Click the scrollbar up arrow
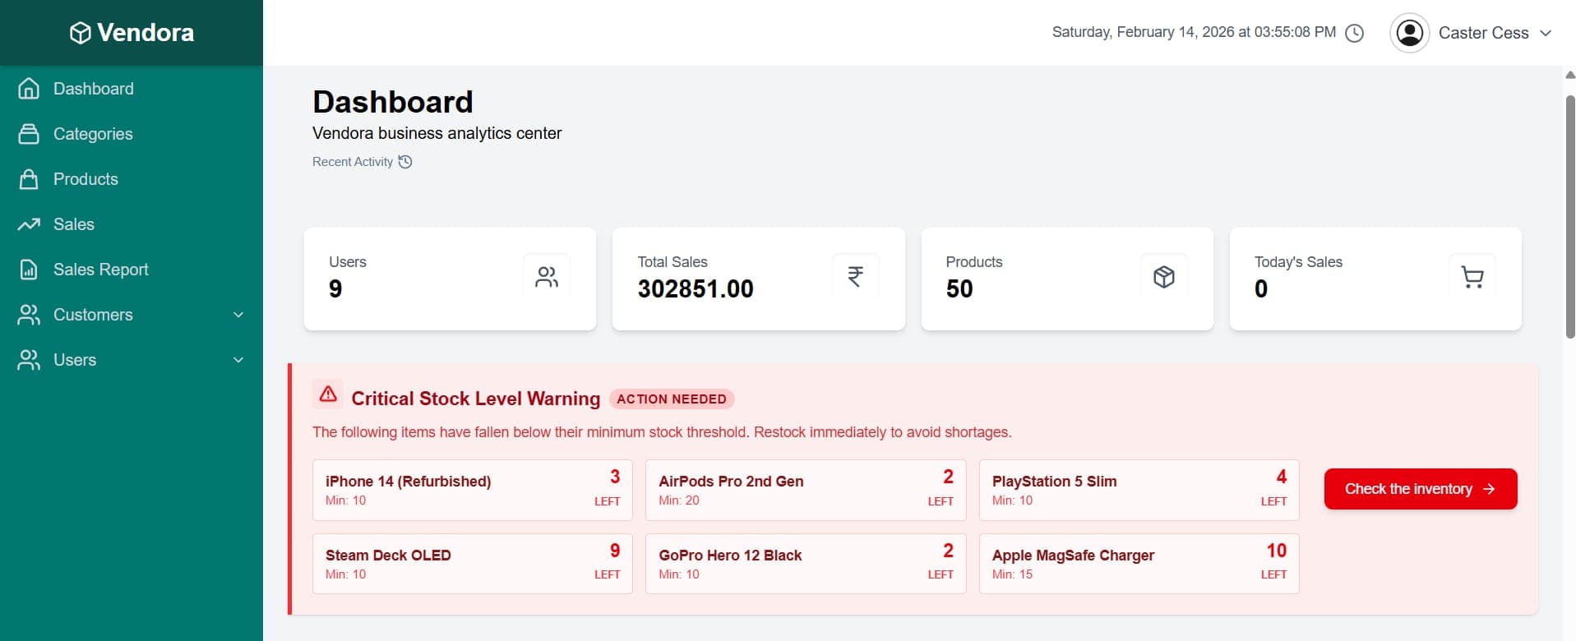 pyautogui.click(x=1570, y=75)
